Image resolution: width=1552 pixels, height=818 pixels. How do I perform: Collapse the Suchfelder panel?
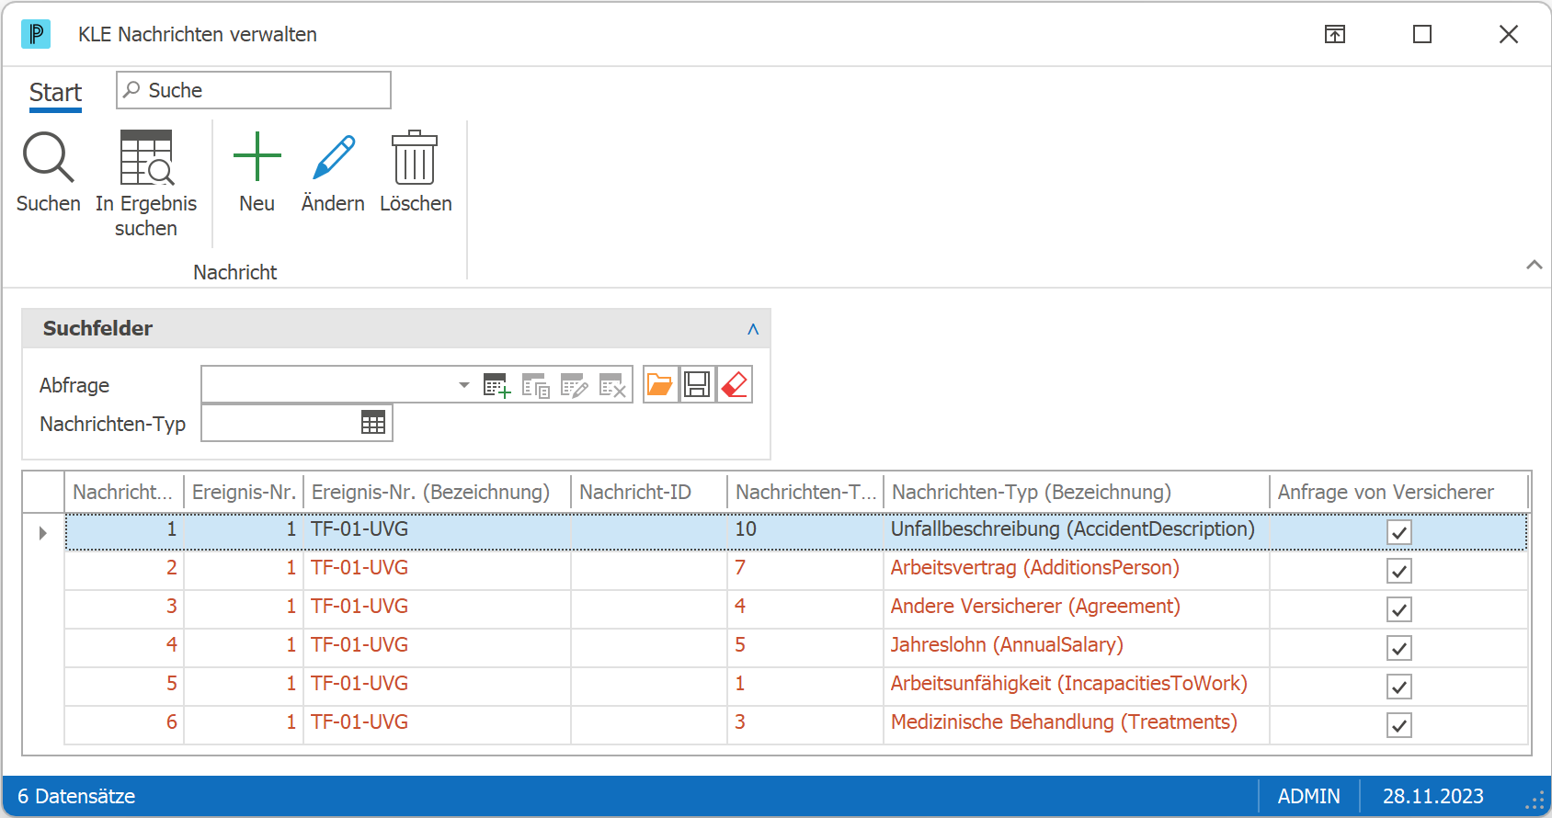[x=753, y=329]
